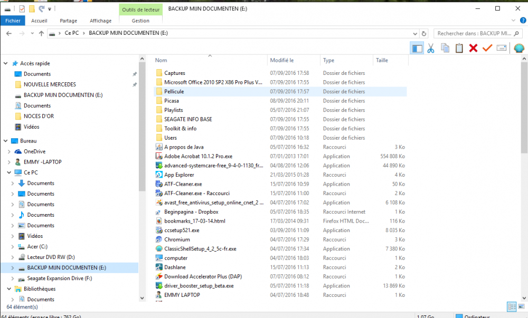The height and width of the screenshot is (318, 528).
Task: Toggle the navigation pane button
Action: [417, 49]
